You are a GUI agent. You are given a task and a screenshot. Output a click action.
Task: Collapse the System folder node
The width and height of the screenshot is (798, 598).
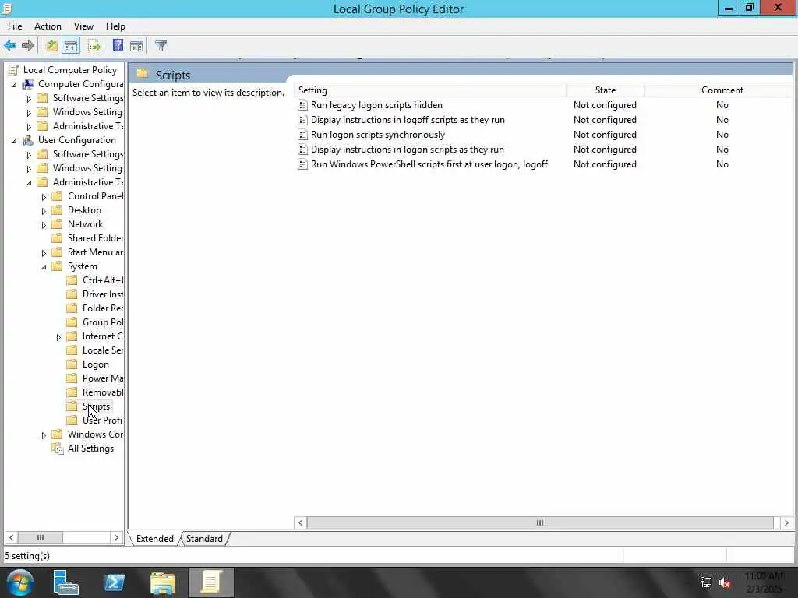point(44,267)
